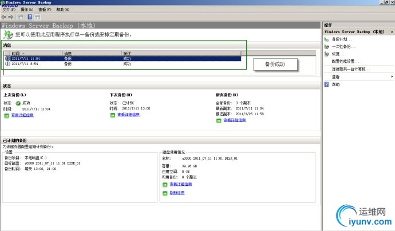
Task: Click the 恢复 icon in the actions pane
Action: (x=327, y=54)
